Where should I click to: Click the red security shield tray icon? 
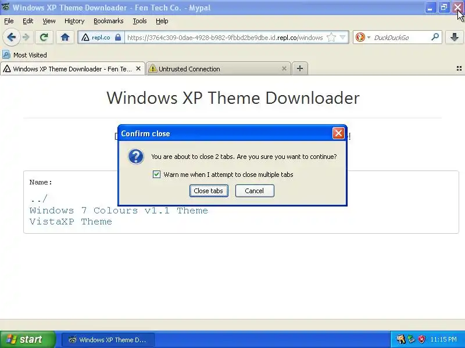(x=421, y=339)
